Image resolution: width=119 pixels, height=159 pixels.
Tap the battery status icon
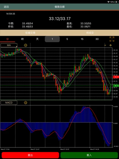116,2
